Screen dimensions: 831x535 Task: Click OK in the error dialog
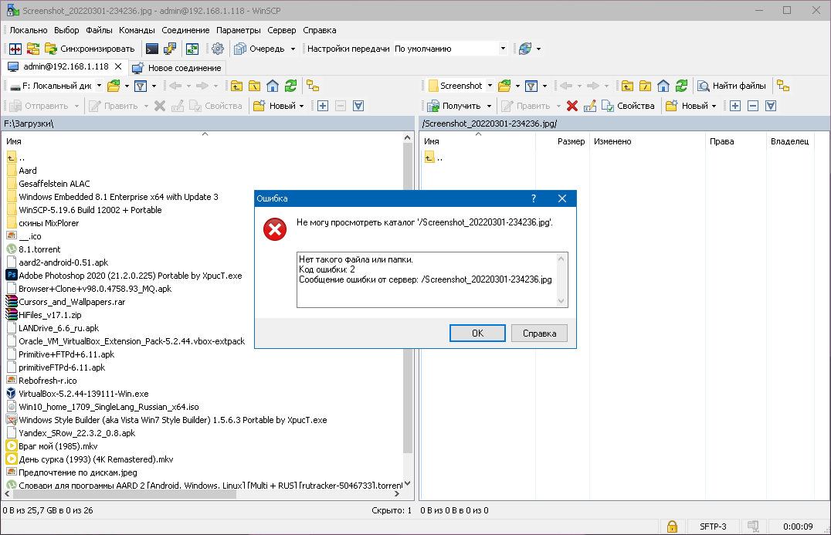[477, 333]
